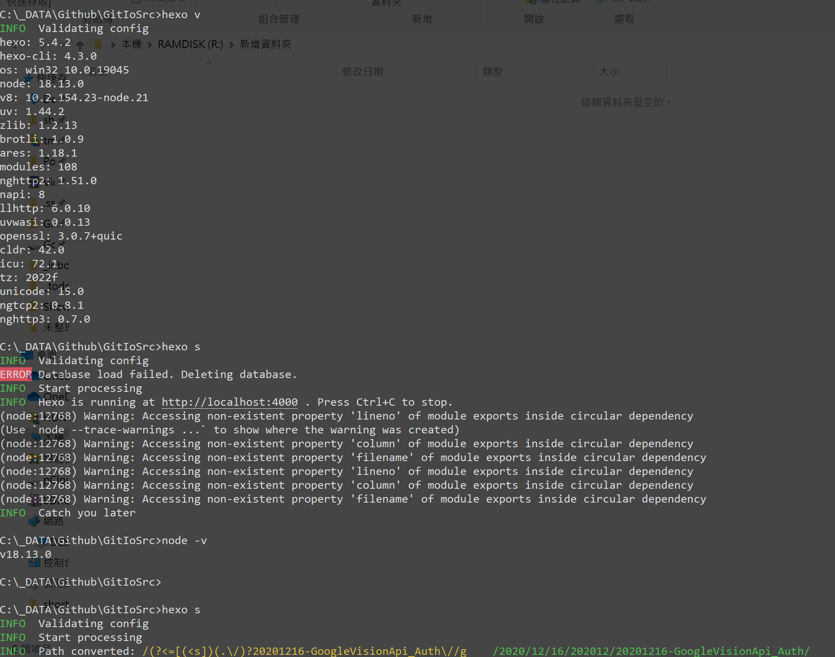Viewport: 835px width, 657px height.
Task: Navigate to RAMDISK (R:) breadcrumb
Action: (x=190, y=44)
